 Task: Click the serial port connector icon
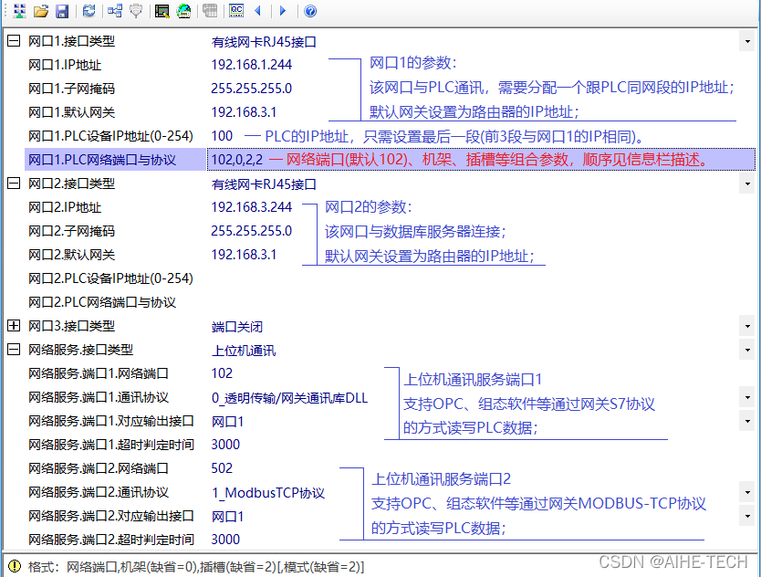click(x=136, y=11)
